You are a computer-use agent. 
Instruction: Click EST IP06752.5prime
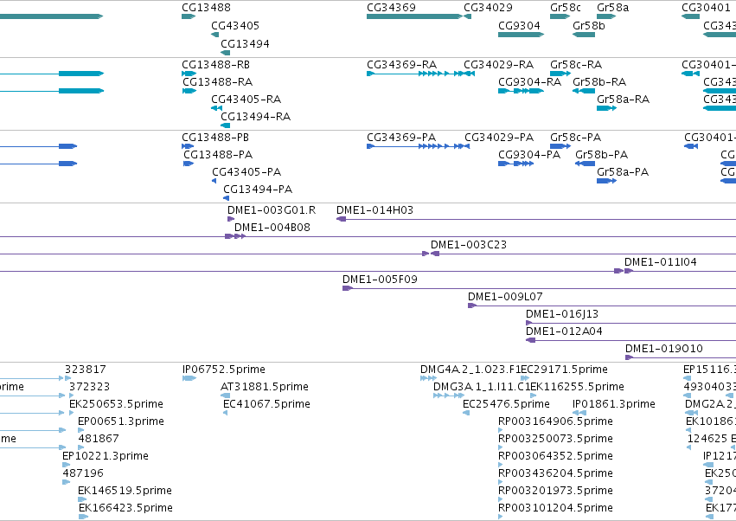point(224,370)
